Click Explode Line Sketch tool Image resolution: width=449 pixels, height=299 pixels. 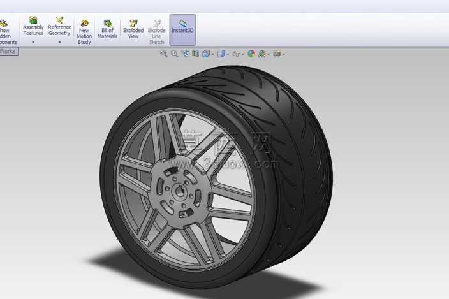coord(156,32)
